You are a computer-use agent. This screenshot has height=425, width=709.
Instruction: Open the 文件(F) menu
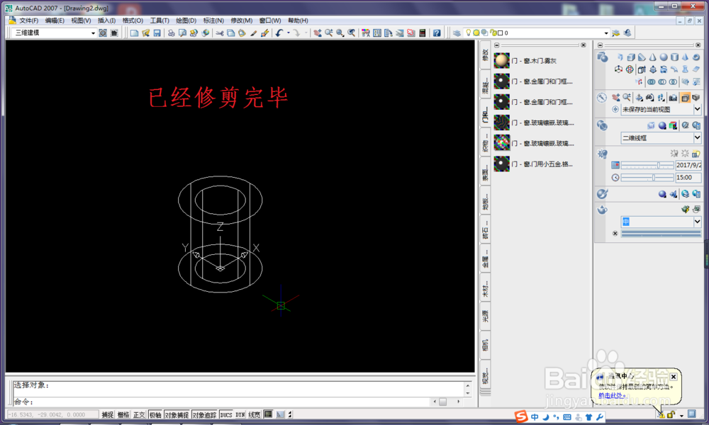point(28,21)
